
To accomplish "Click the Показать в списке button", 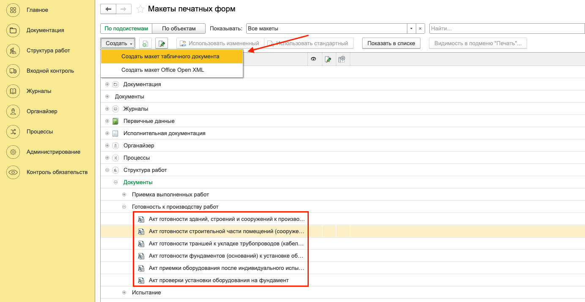I will click(391, 44).
